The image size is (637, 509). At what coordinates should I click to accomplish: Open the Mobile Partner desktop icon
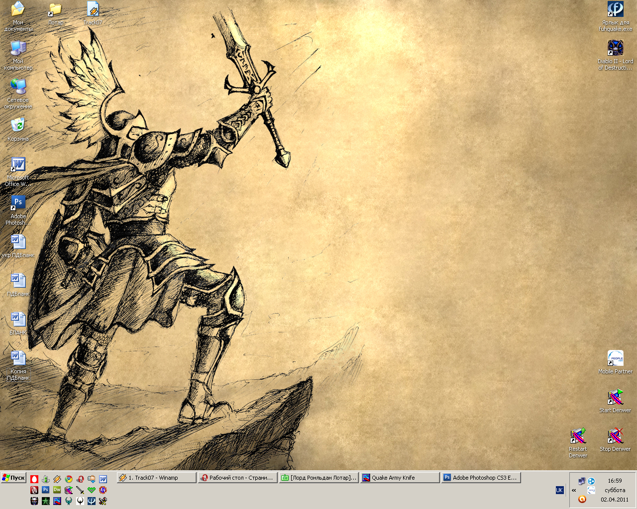tap(615, 358)
